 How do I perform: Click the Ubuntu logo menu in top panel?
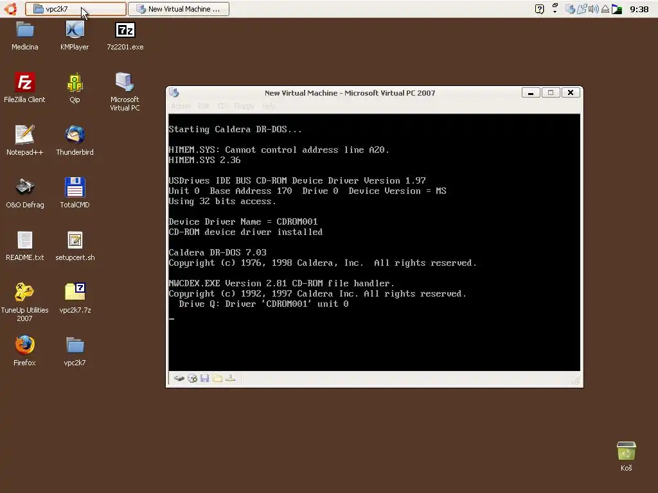(x=11, y=9)
